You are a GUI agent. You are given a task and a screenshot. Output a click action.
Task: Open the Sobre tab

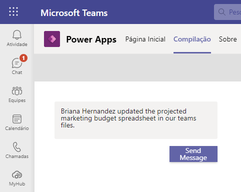tap(228, 39)
